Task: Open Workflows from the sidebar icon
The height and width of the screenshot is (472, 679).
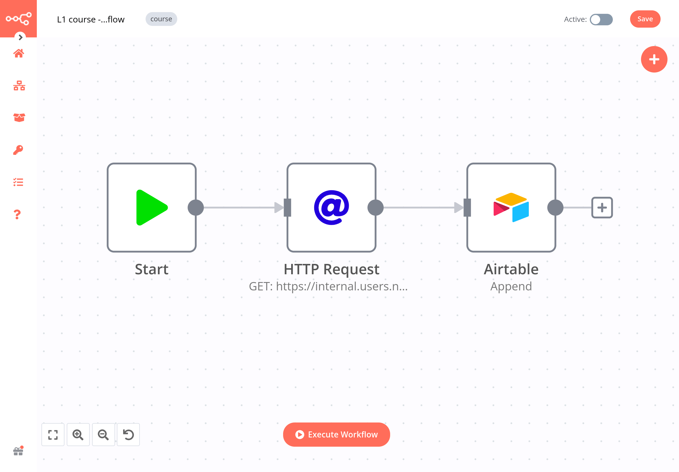Action: pyautogui.click(x=18, y=86)
